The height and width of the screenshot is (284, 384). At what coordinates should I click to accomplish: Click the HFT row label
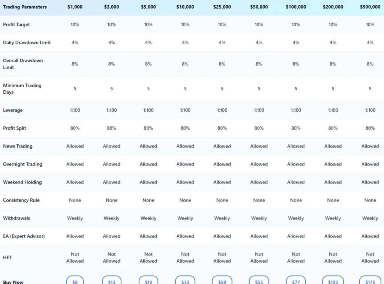(8, 258)
